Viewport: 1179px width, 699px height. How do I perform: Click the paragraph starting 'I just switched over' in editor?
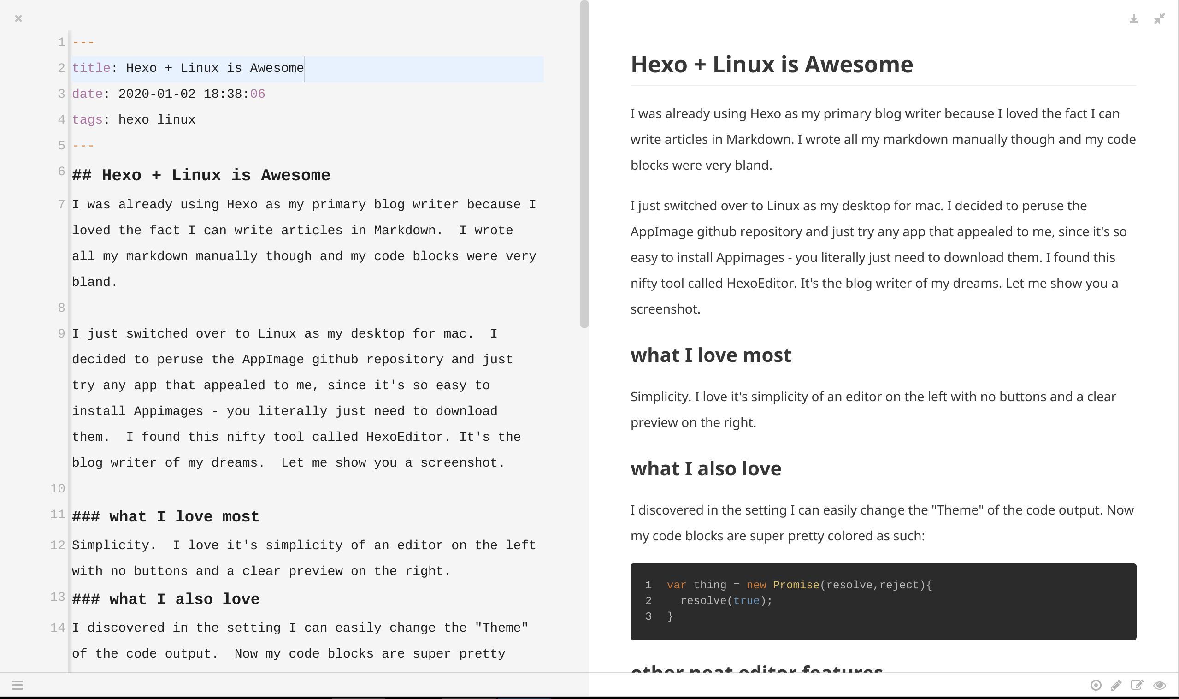tap(296, 398)
